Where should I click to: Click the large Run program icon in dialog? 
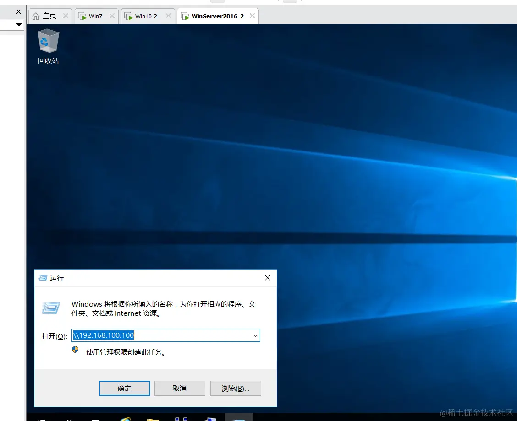click(x=51, y=308)
